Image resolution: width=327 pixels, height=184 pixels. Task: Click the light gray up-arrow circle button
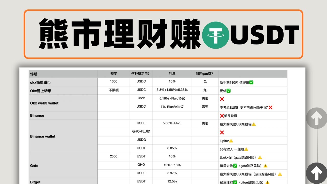tap(317, 118)
